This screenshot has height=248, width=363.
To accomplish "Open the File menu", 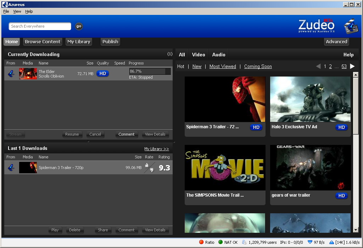I will (6, 11).
